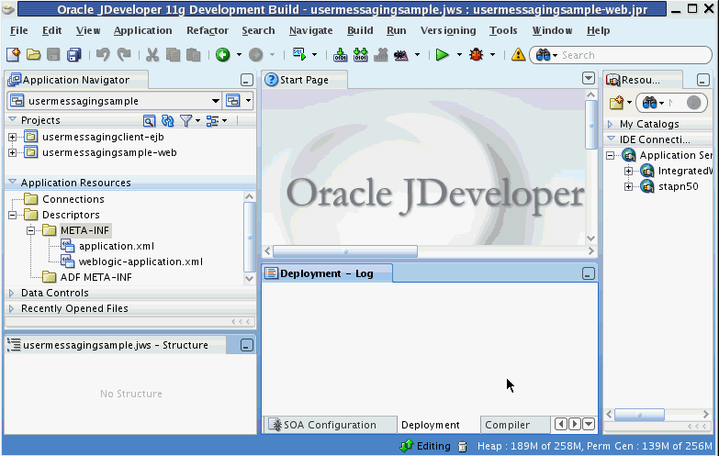Click the Save toolbar icon

click(53, 55)
